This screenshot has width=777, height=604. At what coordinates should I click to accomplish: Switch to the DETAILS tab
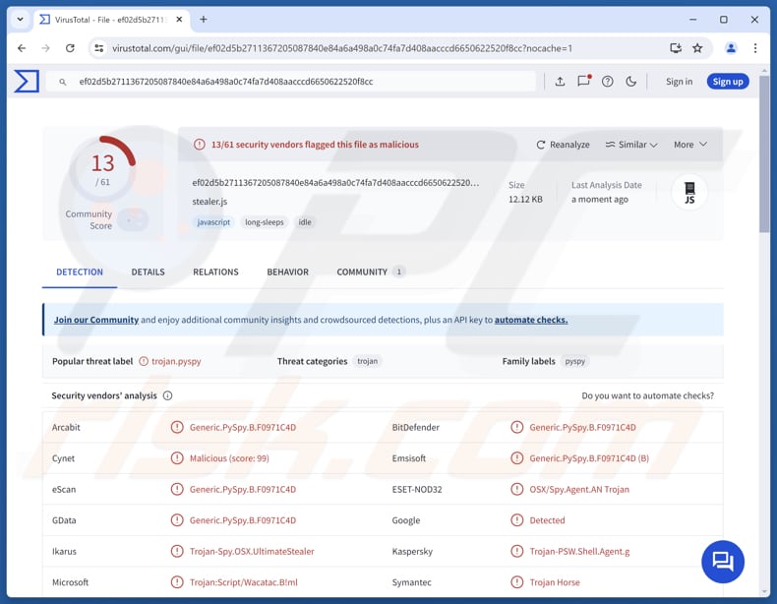pos(148,272)
